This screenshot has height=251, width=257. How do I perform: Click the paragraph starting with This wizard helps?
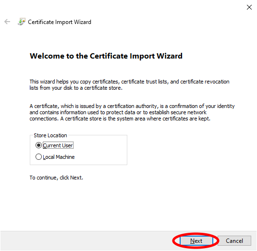129,84
